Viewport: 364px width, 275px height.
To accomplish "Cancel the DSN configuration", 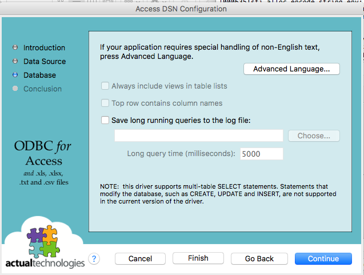I will 140,258.
